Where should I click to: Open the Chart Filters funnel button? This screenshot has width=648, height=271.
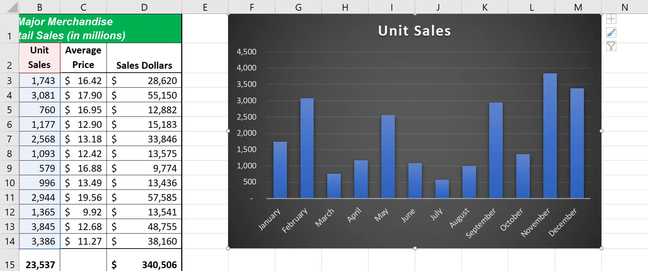(x=611, y=46)
